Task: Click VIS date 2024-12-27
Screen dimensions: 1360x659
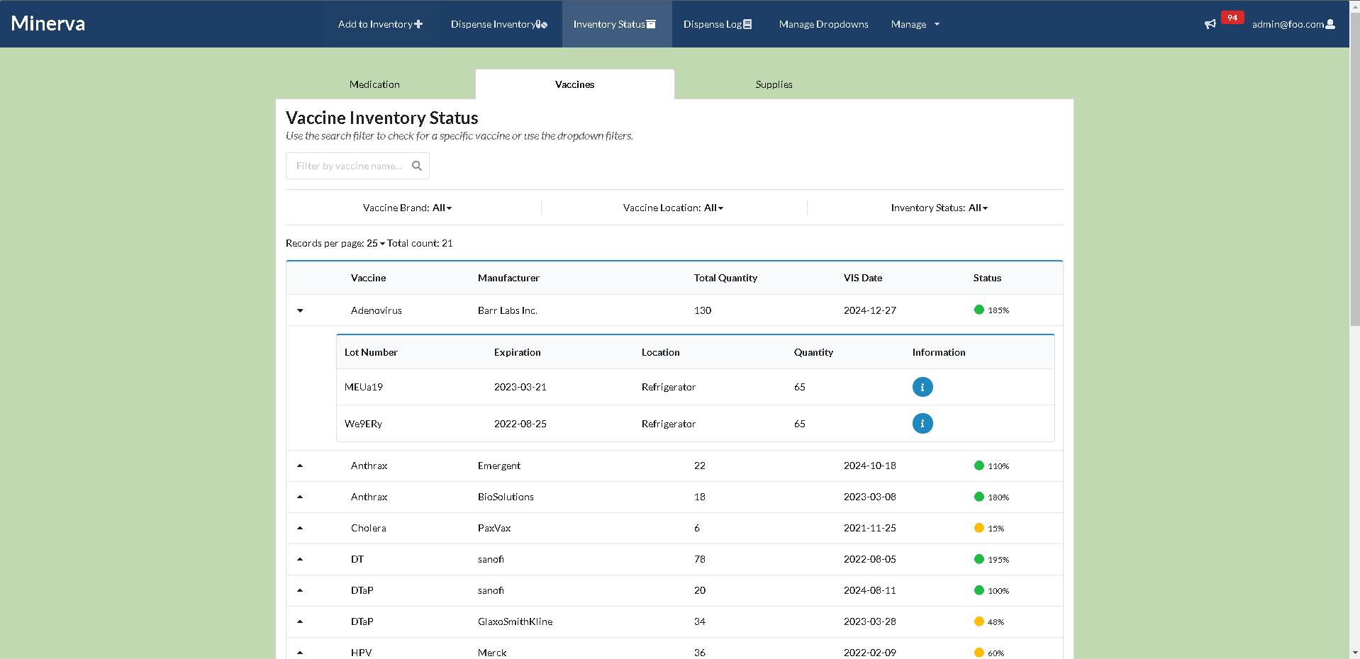Action: [x=870, y=310]
